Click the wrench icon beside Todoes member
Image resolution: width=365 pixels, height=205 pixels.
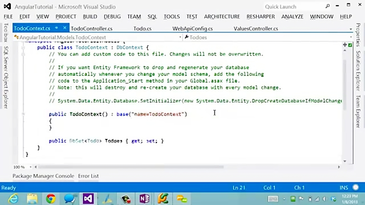(187, 37)
